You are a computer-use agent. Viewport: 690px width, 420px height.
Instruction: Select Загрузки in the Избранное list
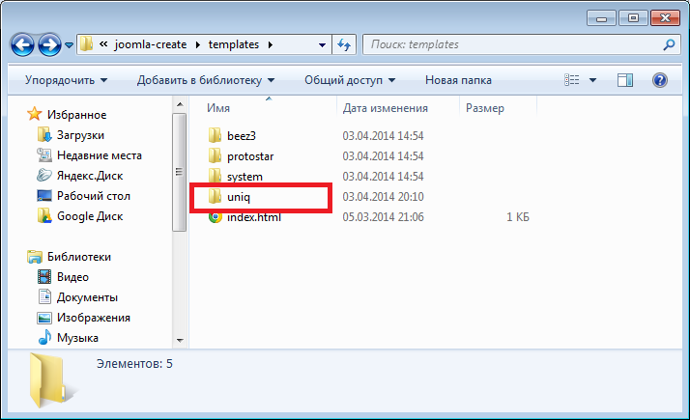pyautogui.click(x=80, y=135)
